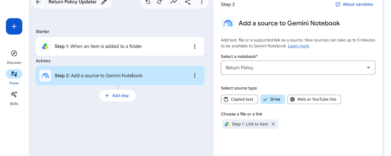
Task: Click the Select source type label
Action: pyautogui.click(x=239, y=88)
